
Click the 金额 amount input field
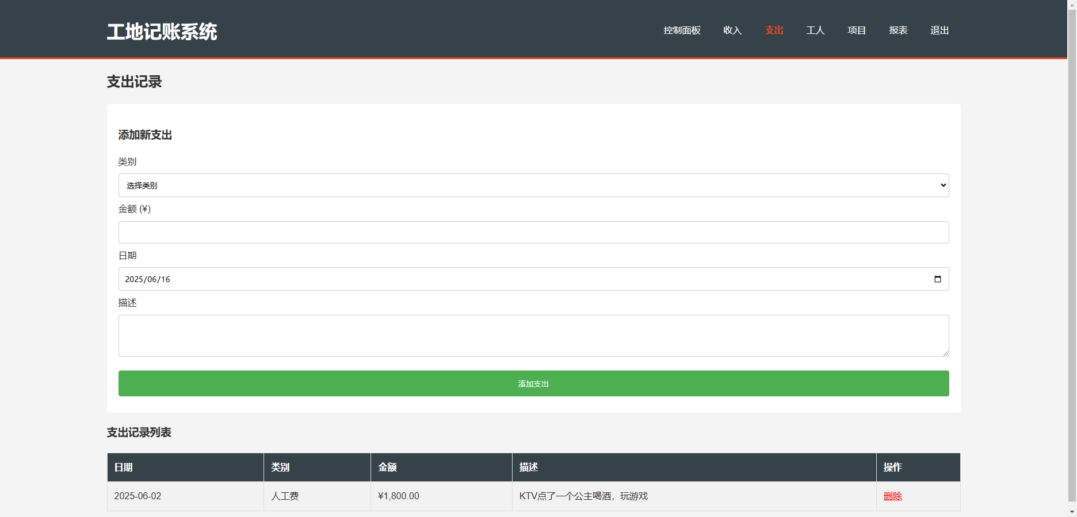533,233
